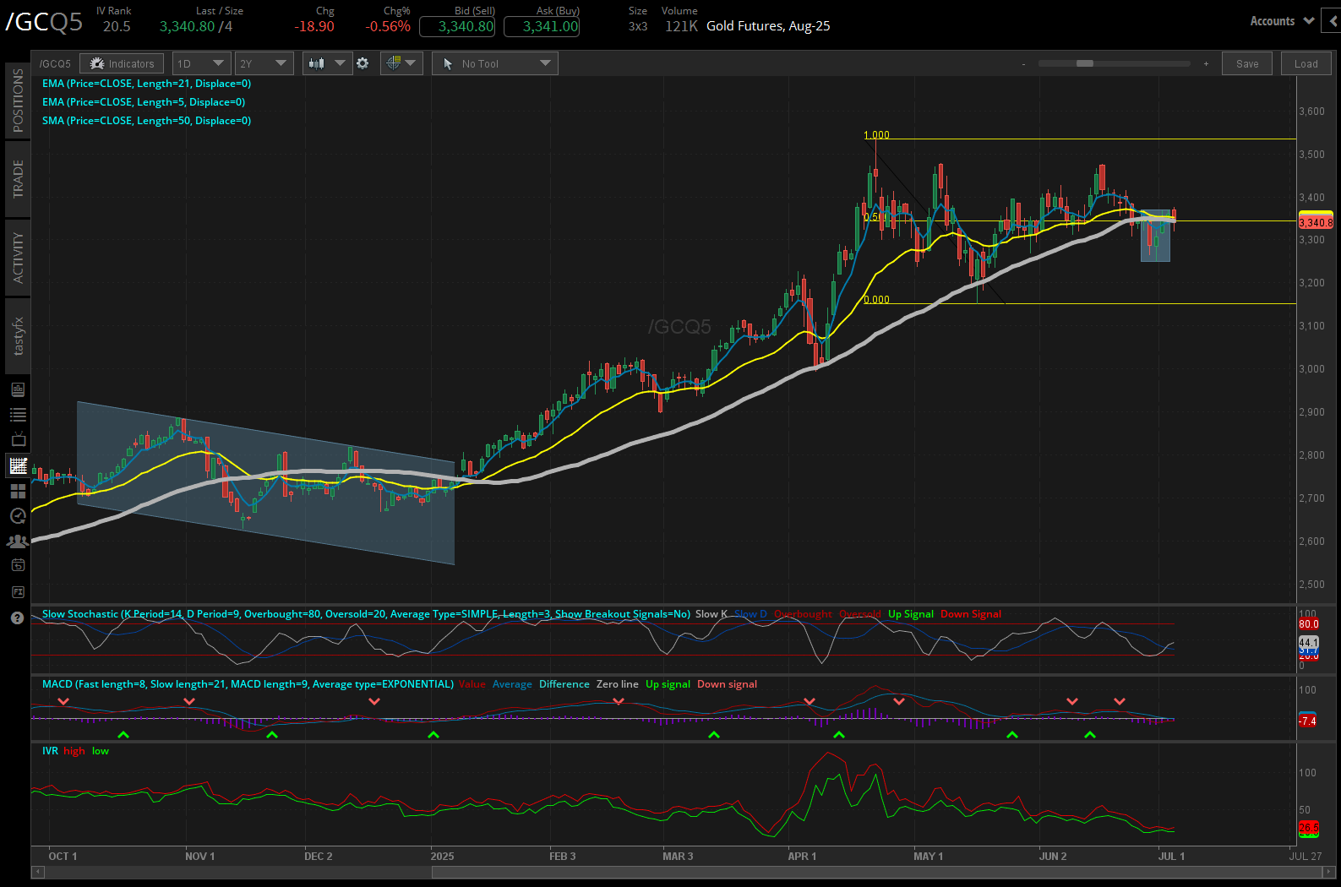Open chart settings gear icon
Screen dimensions: 1341x887
pos(363,63)
